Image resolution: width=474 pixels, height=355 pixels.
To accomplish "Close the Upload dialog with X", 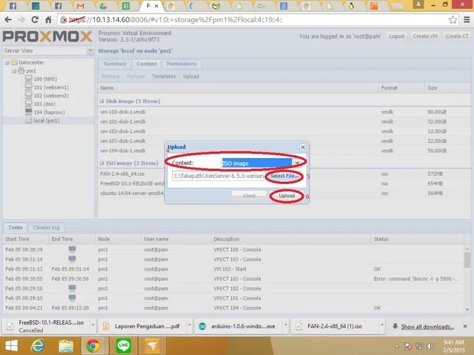I will tap(302, 147).
